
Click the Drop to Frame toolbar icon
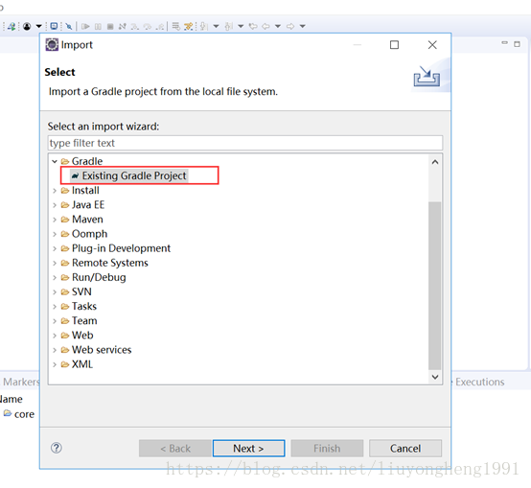coord(175,26)
